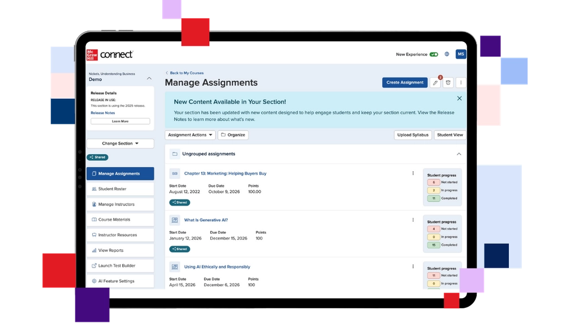
Task: Open AI Feature Settings in the sidebar
Action: pyautogui.click(x=120, y=281)
